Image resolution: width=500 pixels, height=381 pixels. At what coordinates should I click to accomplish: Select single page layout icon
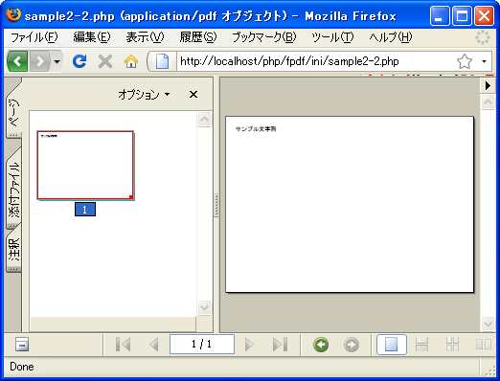(392, 345)
